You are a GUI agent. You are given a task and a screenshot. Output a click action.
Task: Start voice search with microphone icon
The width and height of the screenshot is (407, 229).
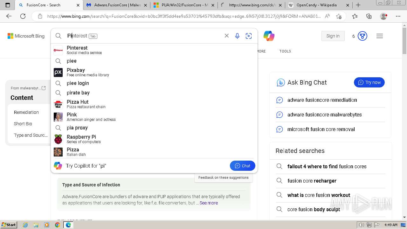pyautogui.click(x=237, y=36)
